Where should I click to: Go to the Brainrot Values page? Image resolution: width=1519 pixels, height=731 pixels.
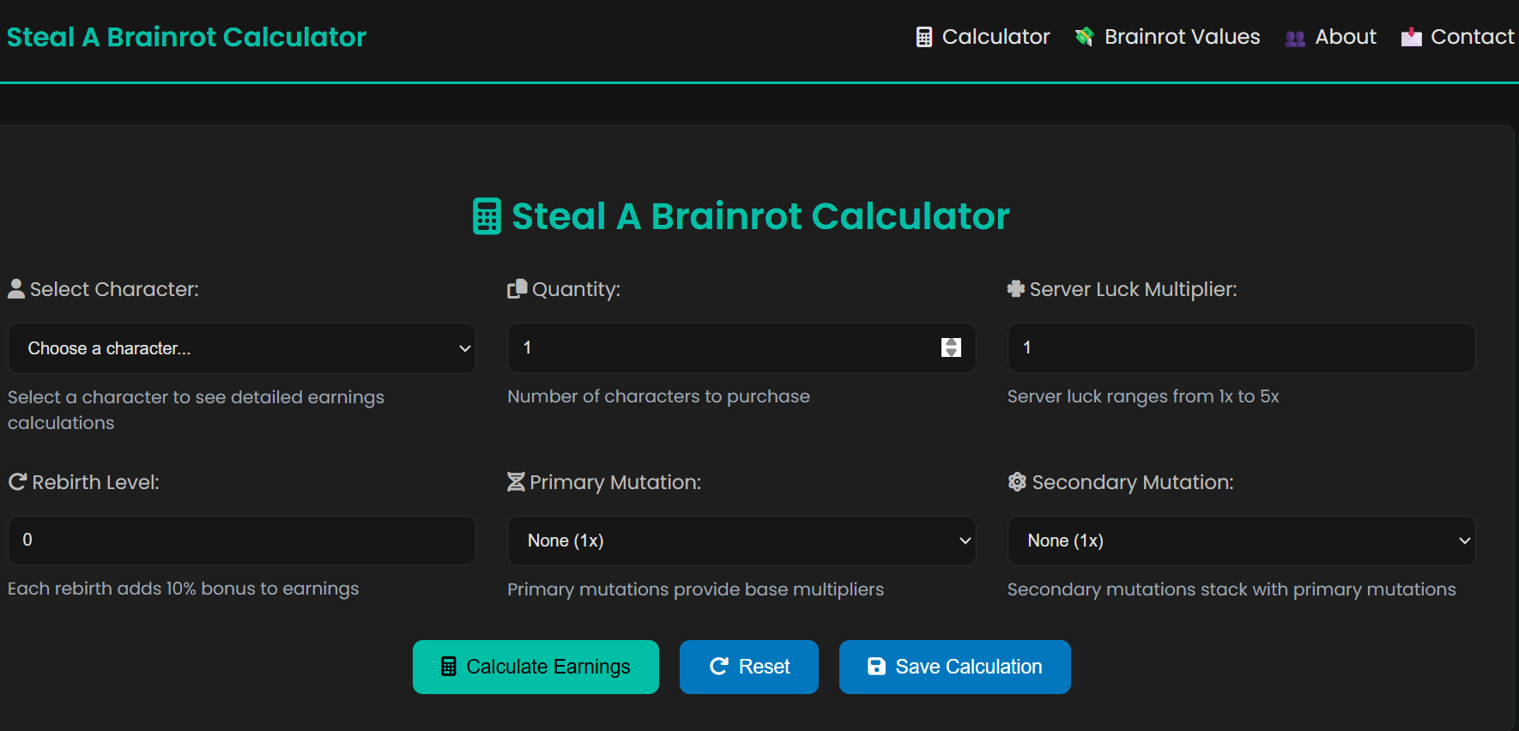[x=1168, y=37]
